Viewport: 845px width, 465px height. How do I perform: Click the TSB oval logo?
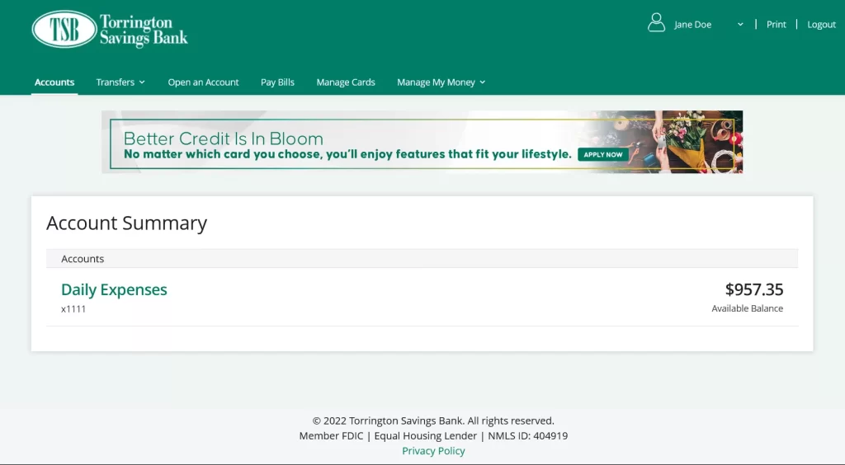point(64,29)
